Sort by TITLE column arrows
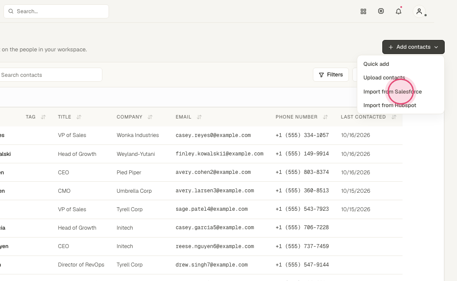 79,117
